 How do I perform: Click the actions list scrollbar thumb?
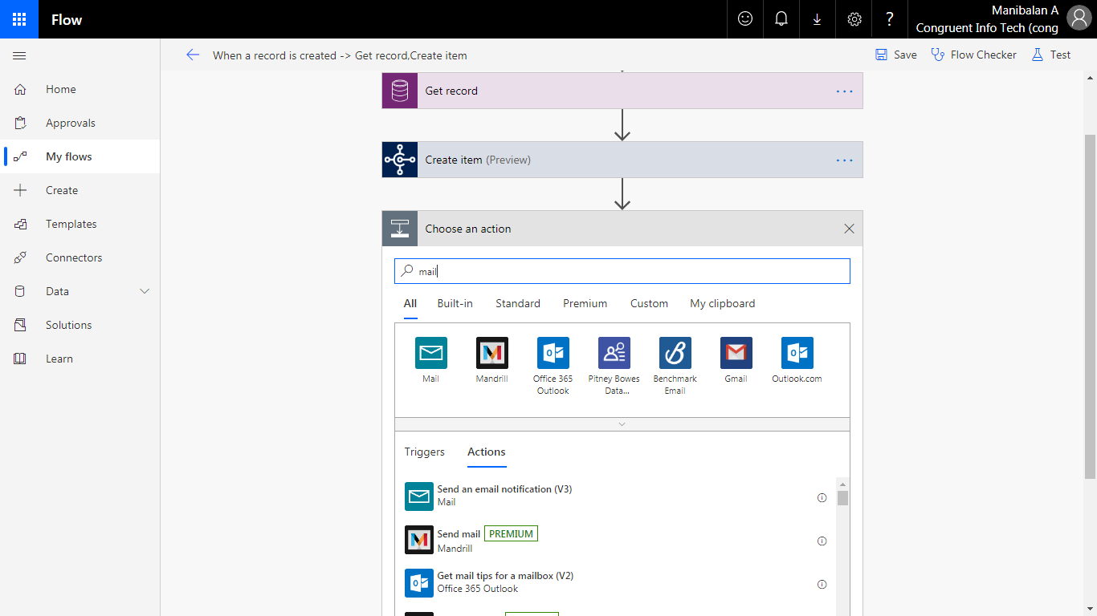click(x=842, y=498)
